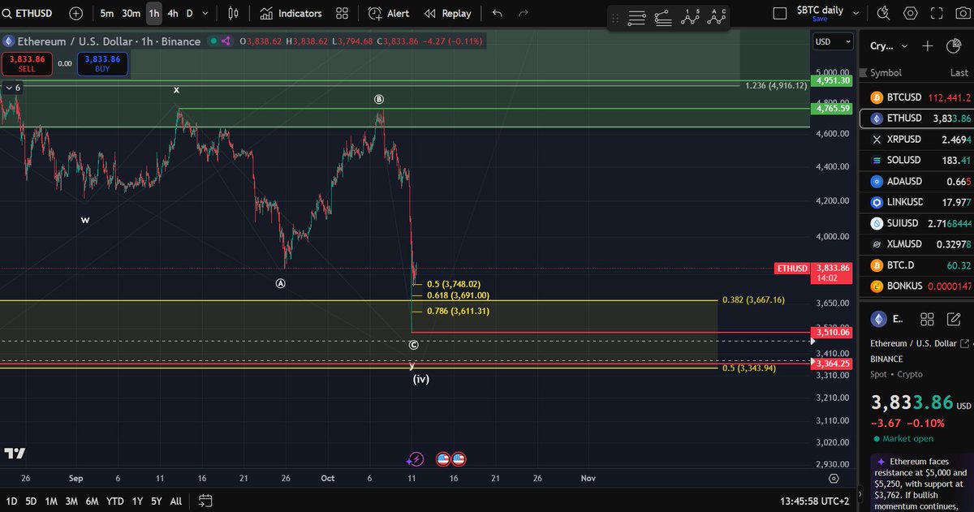Click the purple share icon in the chart legend

[x=226, y=41]
